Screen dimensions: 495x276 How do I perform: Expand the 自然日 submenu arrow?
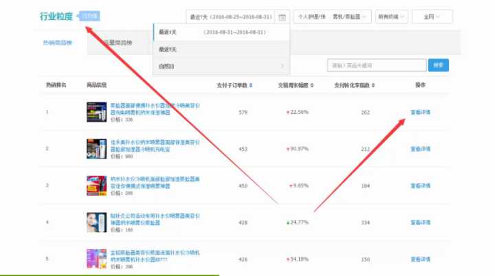[282, 66]
